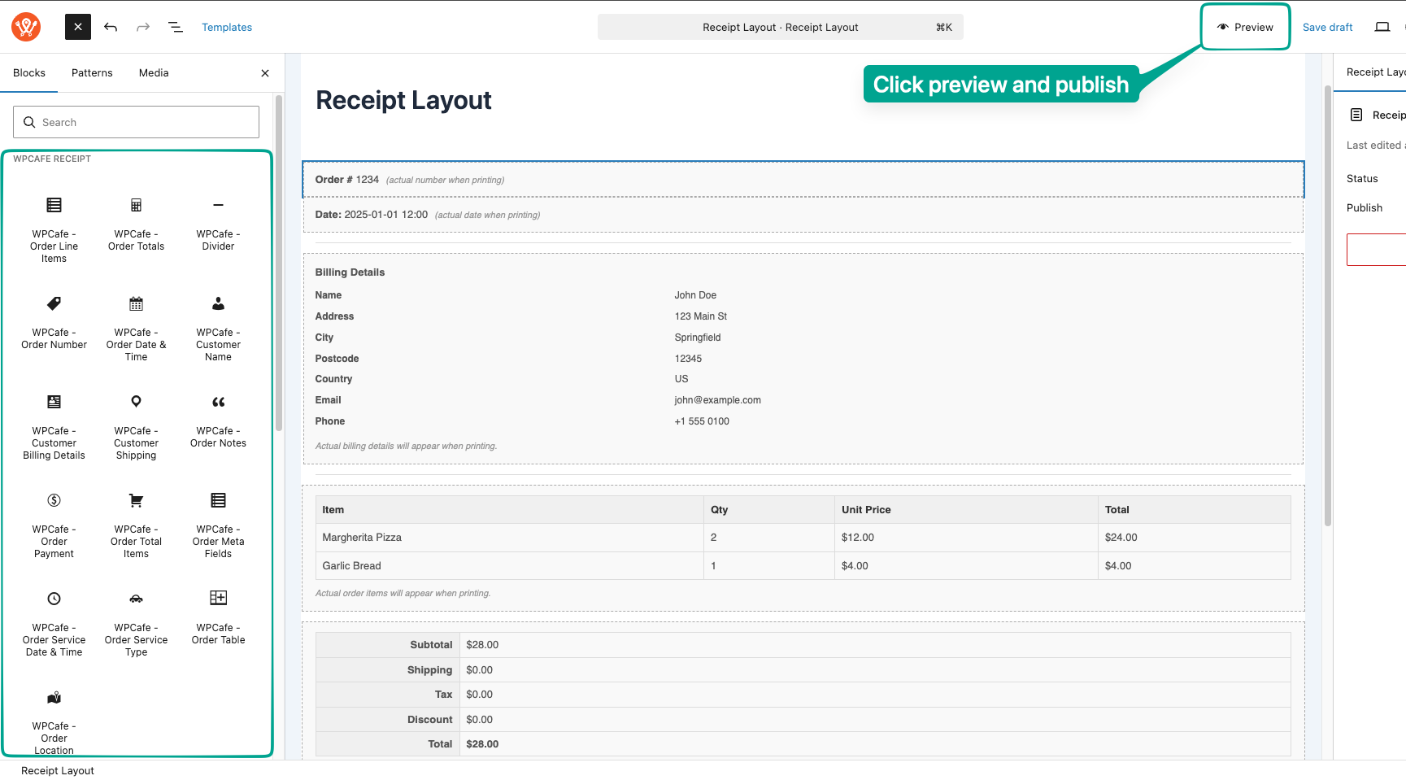Toggle the document overview list view
The width and height of the screenshot is (1406, 780).
(x=176, y=27)
